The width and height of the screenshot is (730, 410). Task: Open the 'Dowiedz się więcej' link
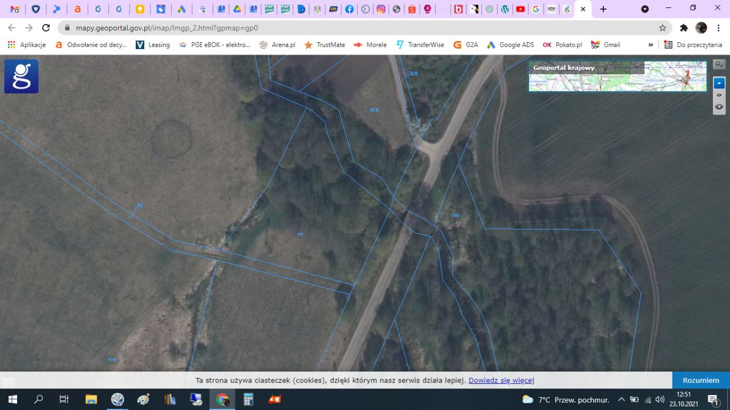point(501,380)
